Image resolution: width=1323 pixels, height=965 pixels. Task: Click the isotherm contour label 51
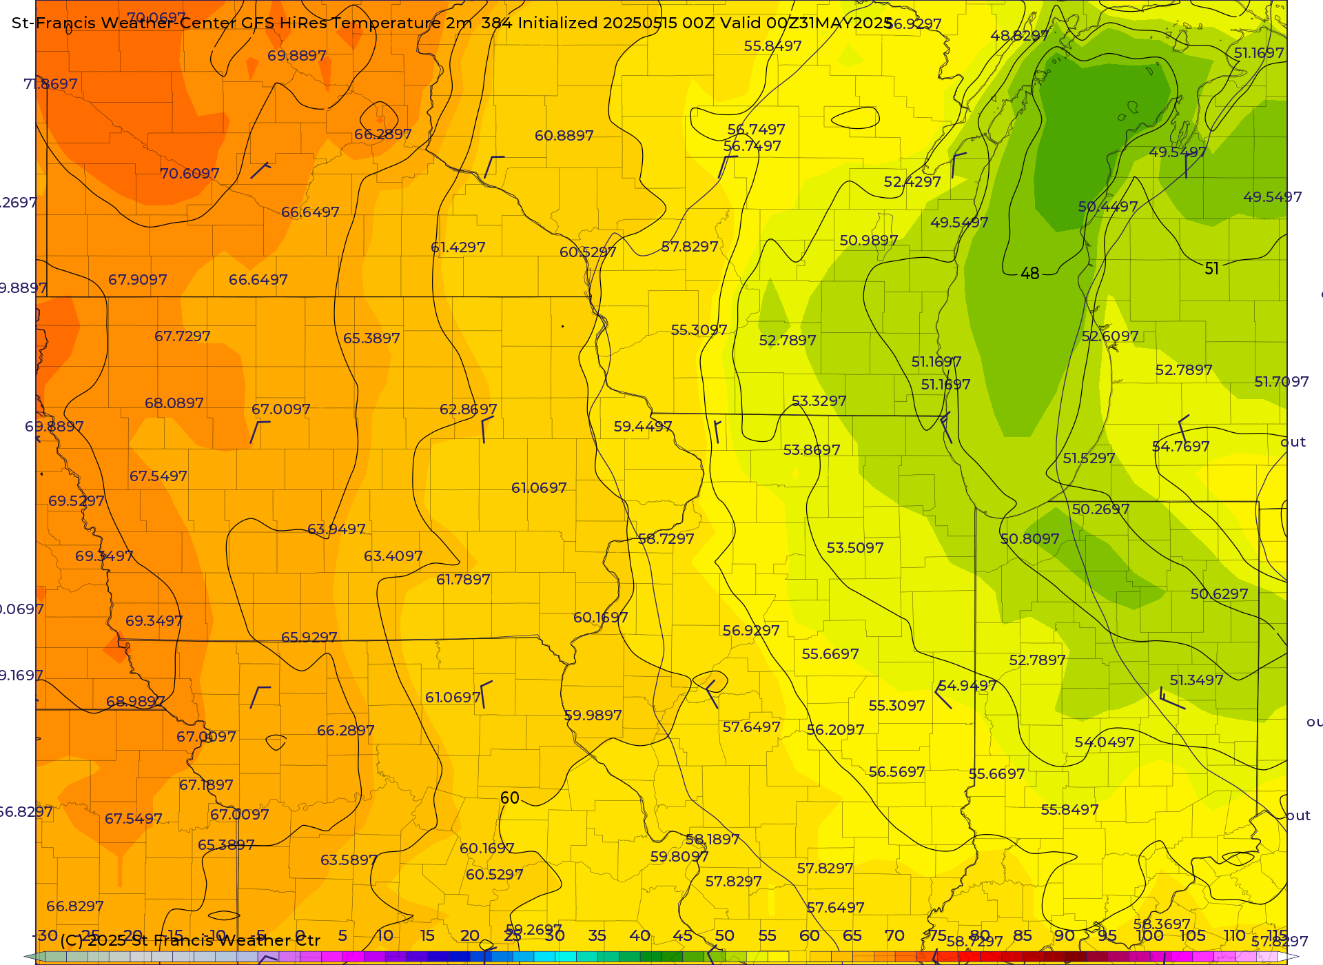1212,269
